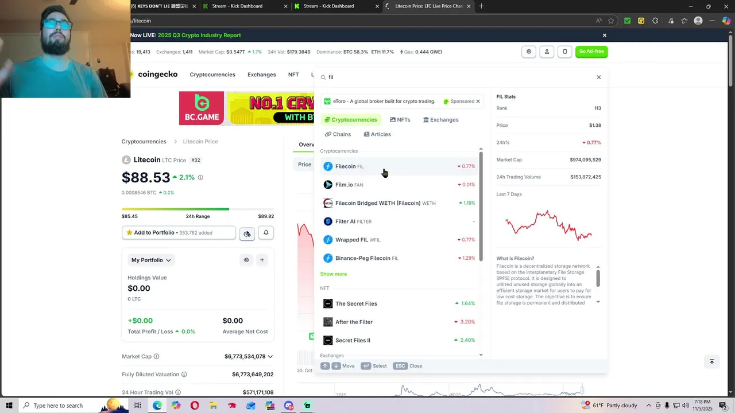Click the mobile app icon in CoinGecko header
Image resolution: width=735 pixels, height=413 pixels.
point(565,52)
